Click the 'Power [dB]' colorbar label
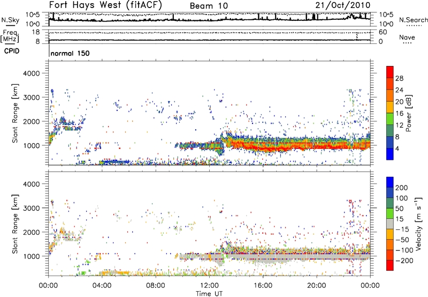The height and width of the screenshot is (297, 428). pos(409,113)
